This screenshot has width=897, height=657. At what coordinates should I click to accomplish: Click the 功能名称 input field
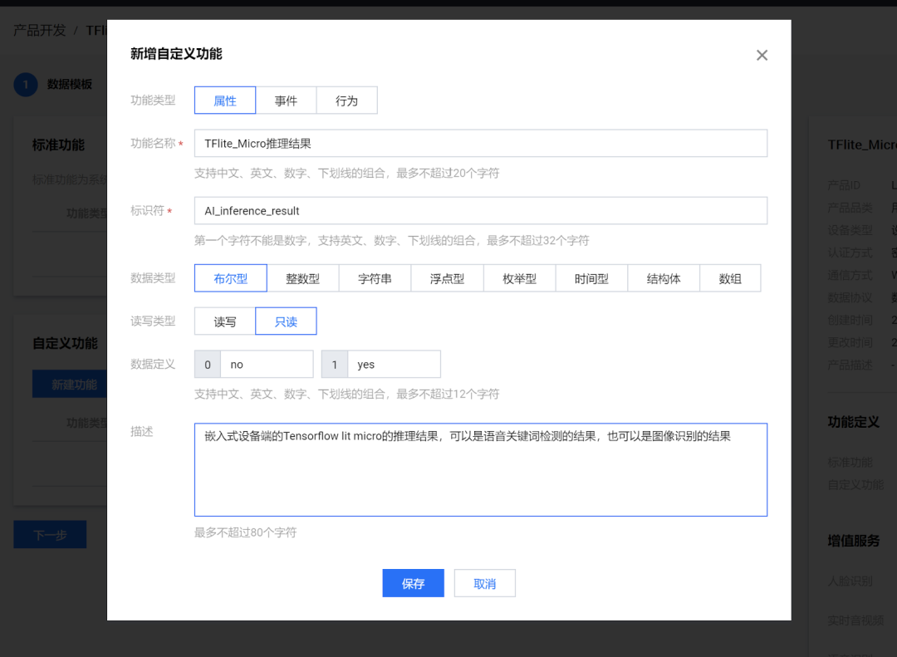pyautogui.click(x=481, y=143)
